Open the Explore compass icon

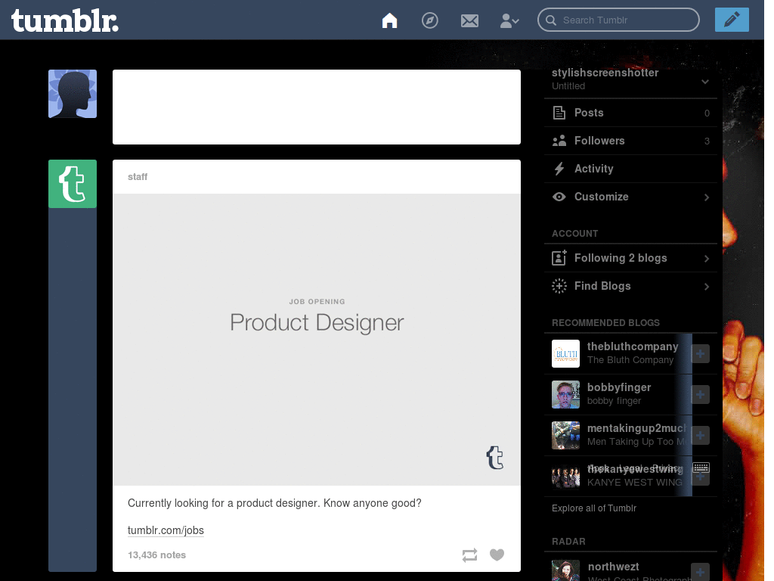[429, 20]
